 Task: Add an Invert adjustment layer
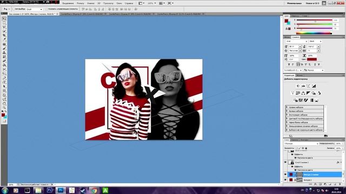(296, 100)
